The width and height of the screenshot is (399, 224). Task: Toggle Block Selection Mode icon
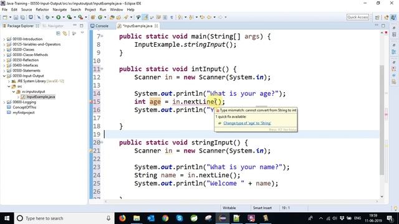165,17
